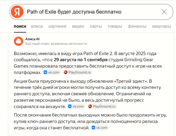
Task: Open the картинки tab
Action: [57, 26]
